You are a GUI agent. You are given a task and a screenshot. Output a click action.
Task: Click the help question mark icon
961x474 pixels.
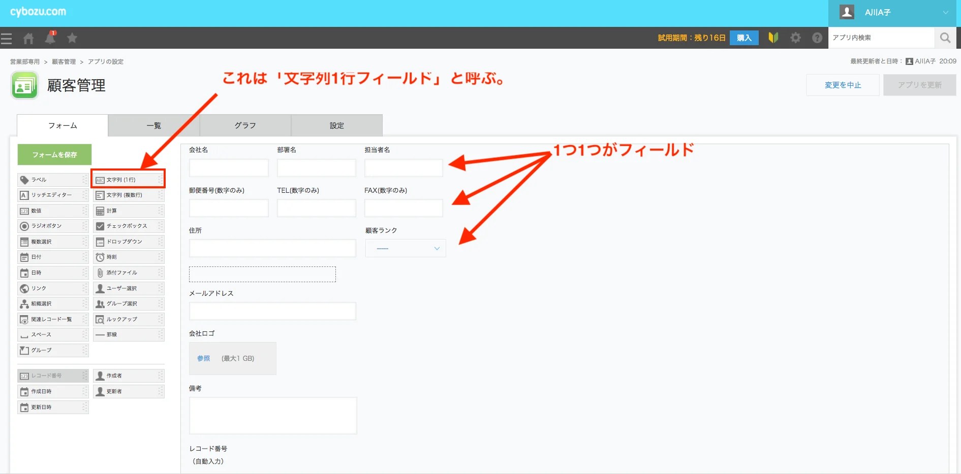click(x=817, y=38)
